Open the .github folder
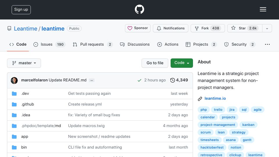Image resolution: width=279 pixels, height=157 pixels. (28, 104)
